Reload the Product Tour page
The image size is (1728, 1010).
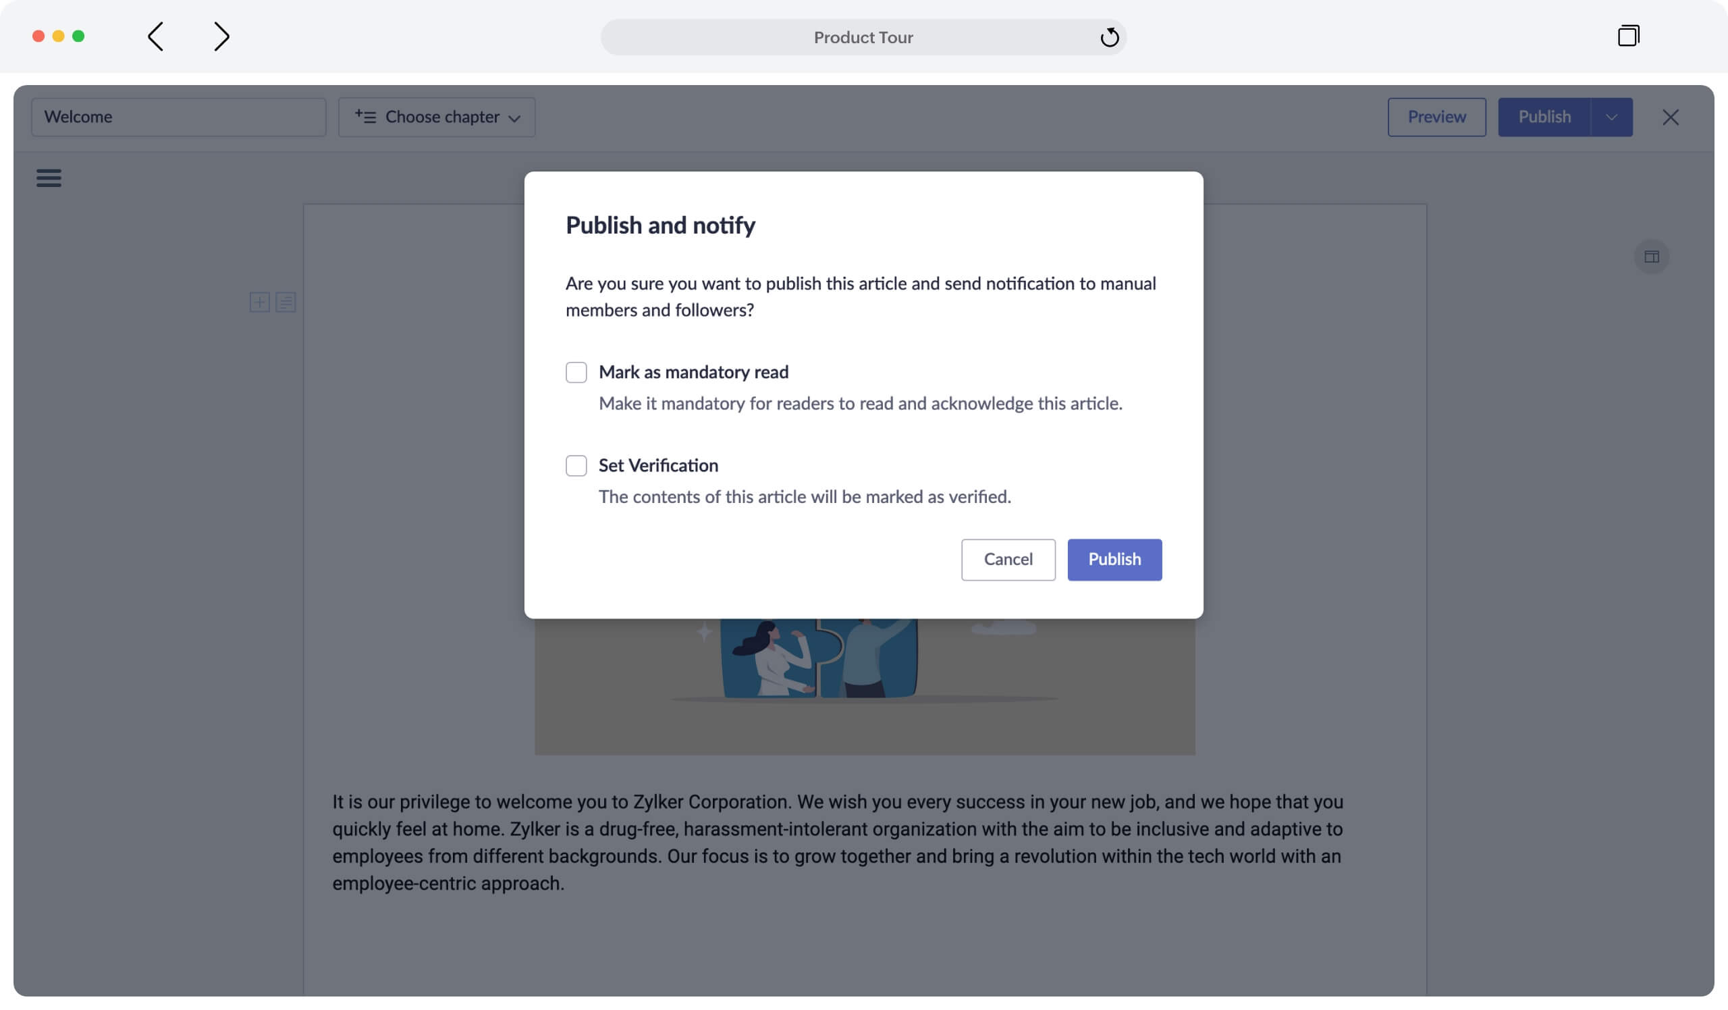tap(1109, 37)
